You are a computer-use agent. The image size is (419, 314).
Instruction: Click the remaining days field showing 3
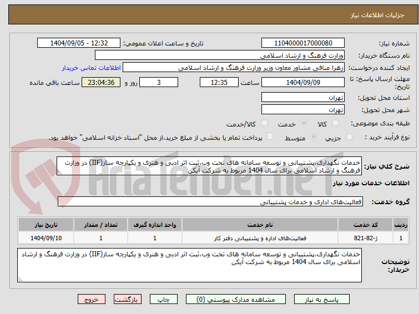click(159, 82)
